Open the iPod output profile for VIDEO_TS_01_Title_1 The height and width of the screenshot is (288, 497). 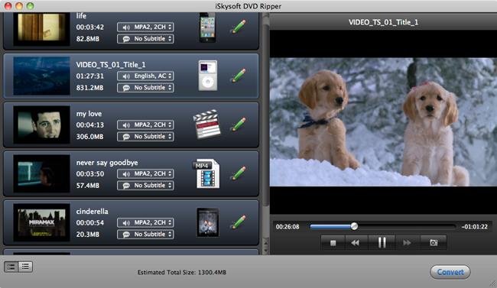[208, 76]
